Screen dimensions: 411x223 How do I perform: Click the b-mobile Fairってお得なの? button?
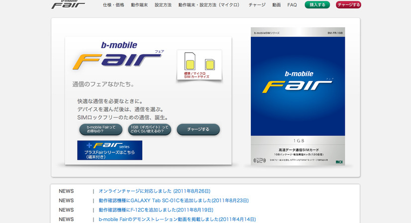(101, 129)
